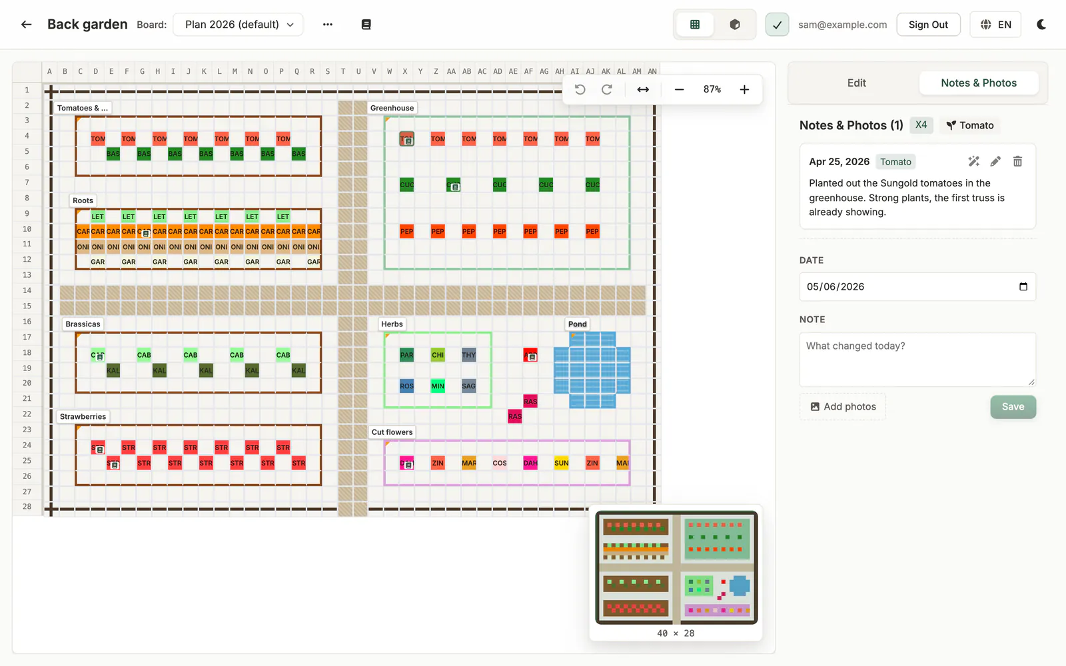Open the EN language selector
1066x666 pixels.
pos(995,25)
